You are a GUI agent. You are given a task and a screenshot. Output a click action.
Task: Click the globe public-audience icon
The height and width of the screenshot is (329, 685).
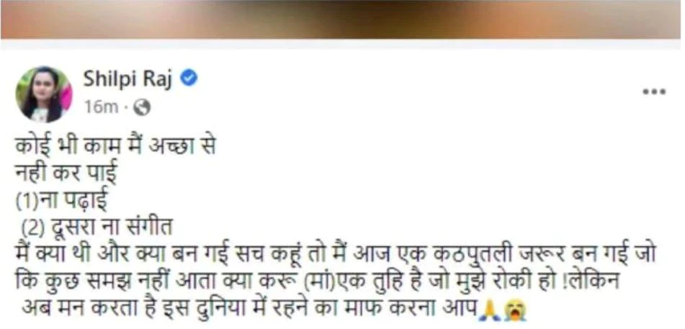point(142,107)
